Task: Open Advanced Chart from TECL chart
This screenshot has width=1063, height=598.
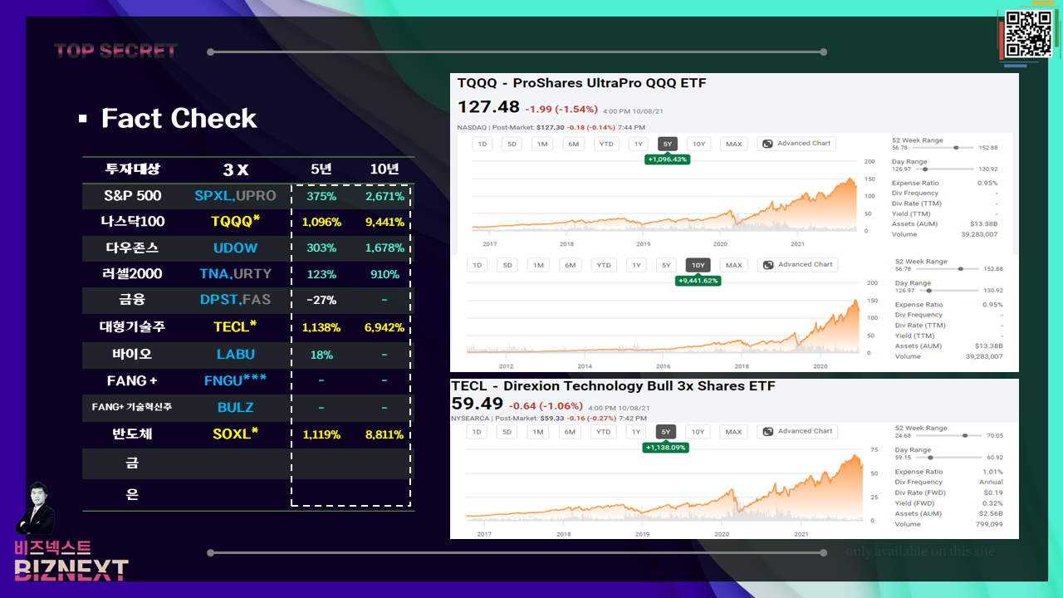Action: coord(797,432)
